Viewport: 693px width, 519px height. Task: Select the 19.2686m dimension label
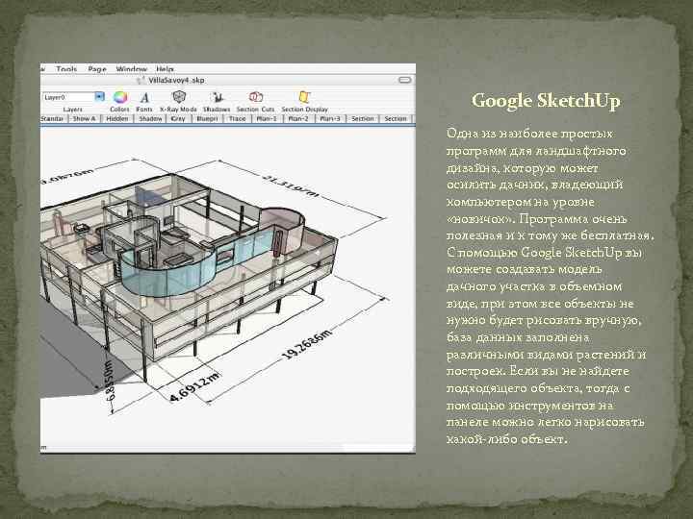point(307,344)
